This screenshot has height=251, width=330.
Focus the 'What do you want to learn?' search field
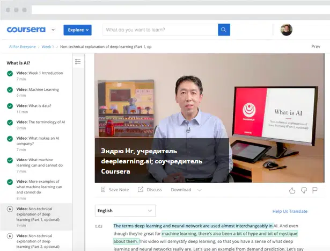tap(160, 30)
